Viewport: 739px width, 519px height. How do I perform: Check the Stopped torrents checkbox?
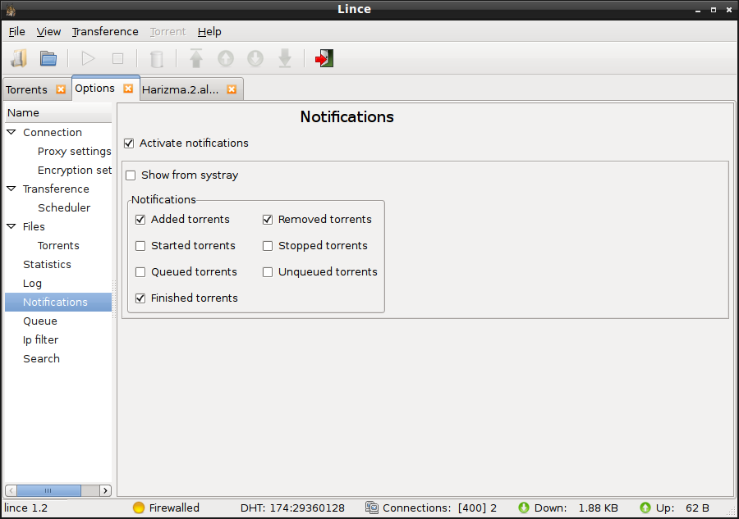268,246
